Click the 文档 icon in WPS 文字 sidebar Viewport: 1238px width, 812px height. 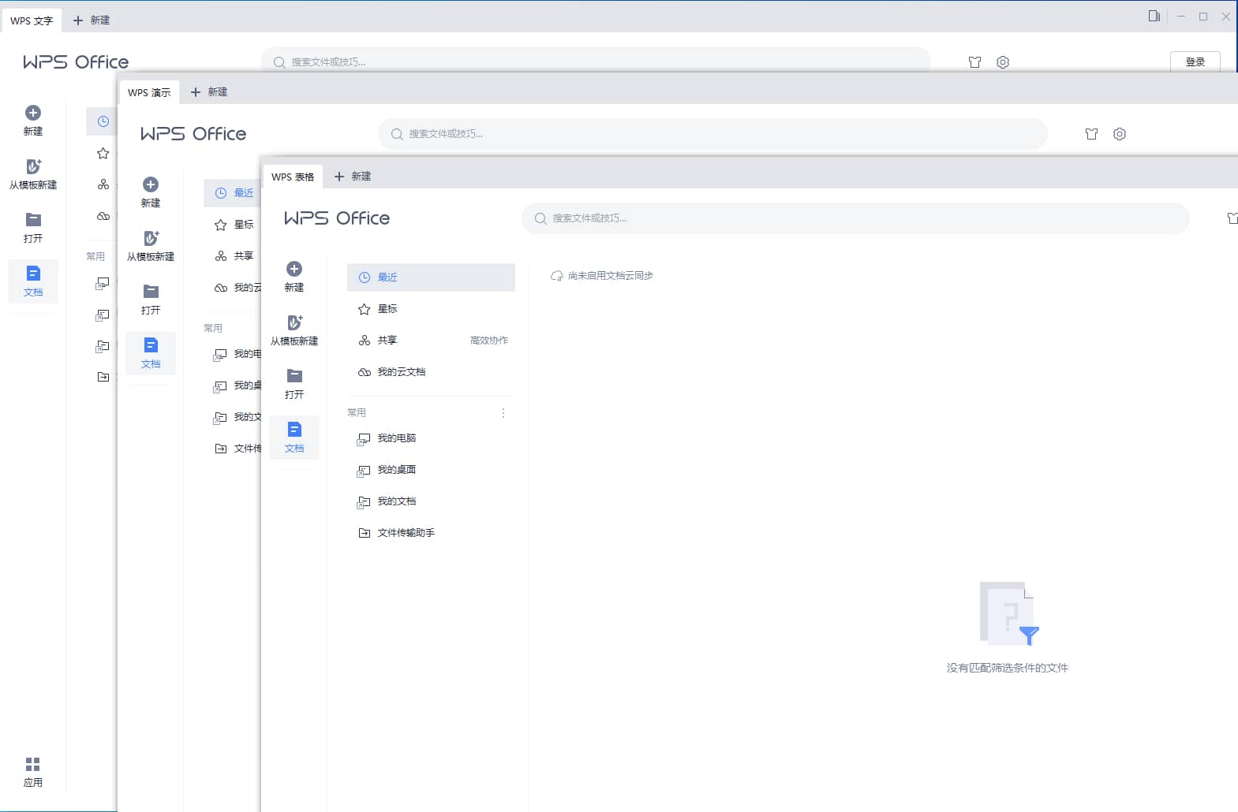coord(33,274)
